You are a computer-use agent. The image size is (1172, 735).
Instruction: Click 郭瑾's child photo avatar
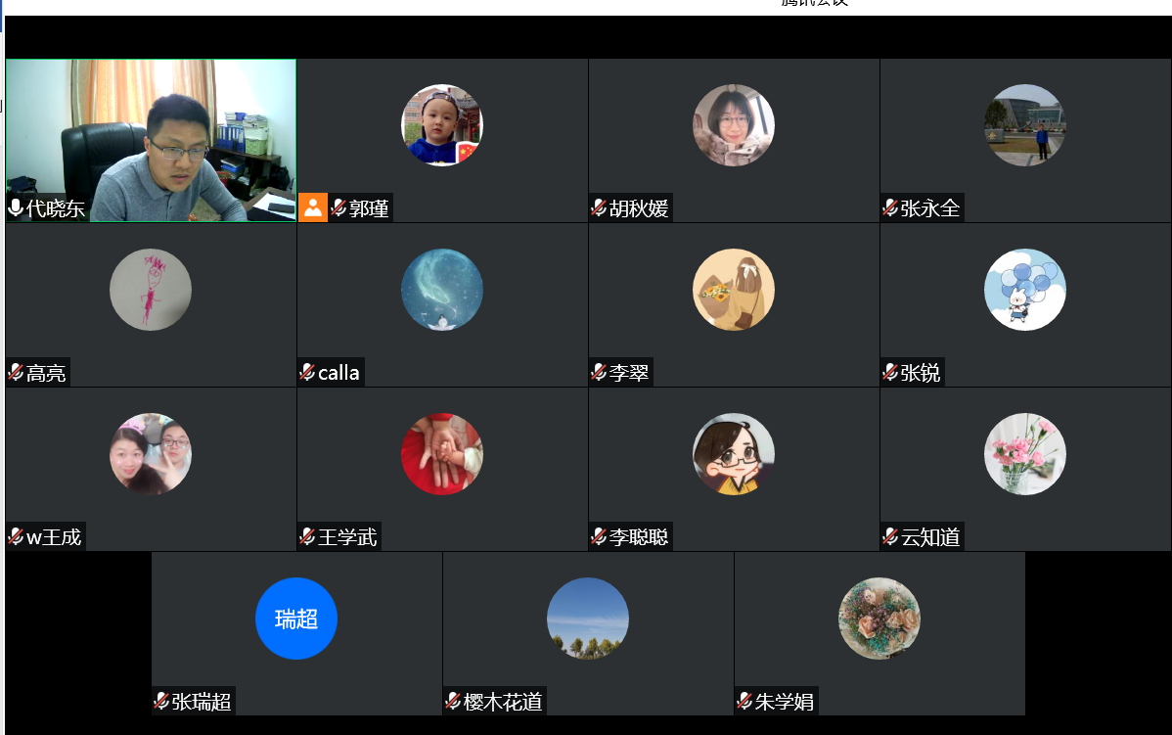coord(442,125)
